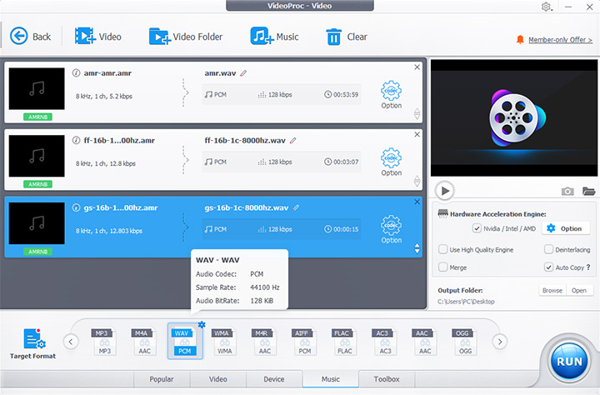Enable Use High Quality Engine

(x=442, y=249)
